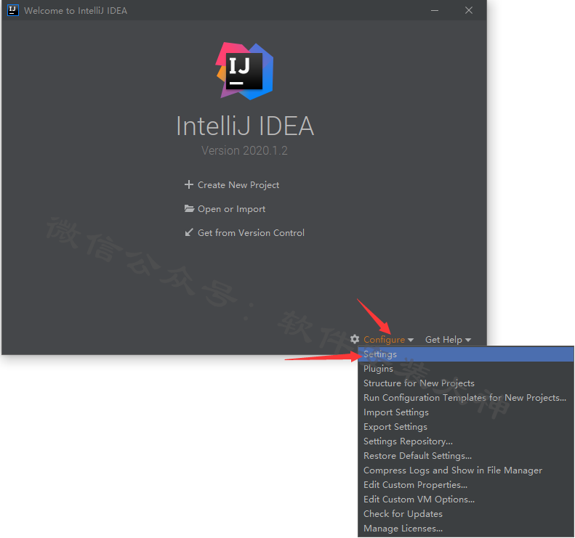Click the Welcome to IntelliJ IDEA window title
Image resolution: width=575 pixels, height=538 pixels.
pyautogui.click(x=76, y=11)
